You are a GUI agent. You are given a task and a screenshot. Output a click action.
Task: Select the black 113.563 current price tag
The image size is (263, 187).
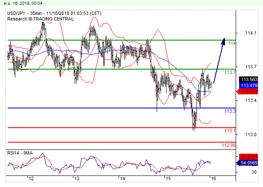click(x=249, y=79)
